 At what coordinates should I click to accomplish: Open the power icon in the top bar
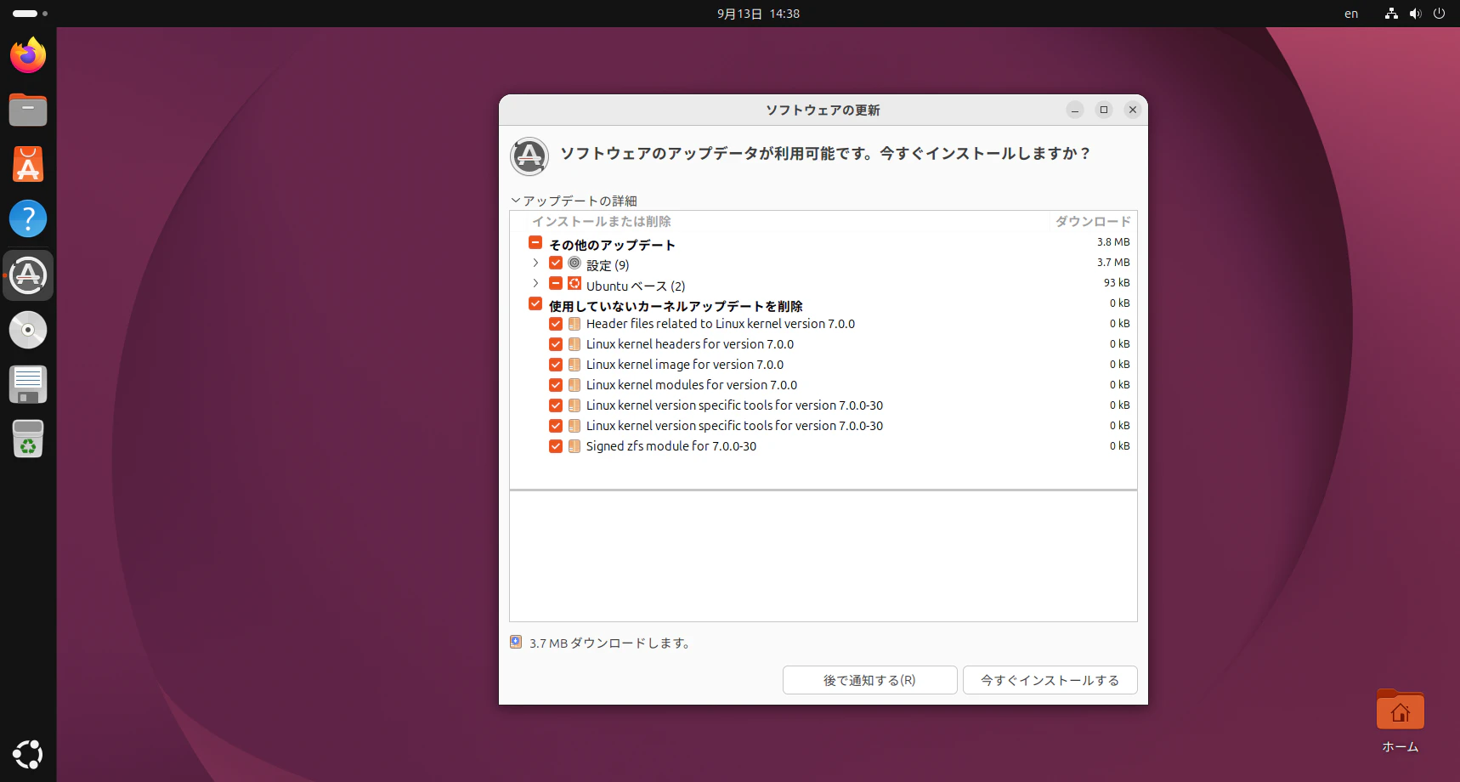[1439, 14]
